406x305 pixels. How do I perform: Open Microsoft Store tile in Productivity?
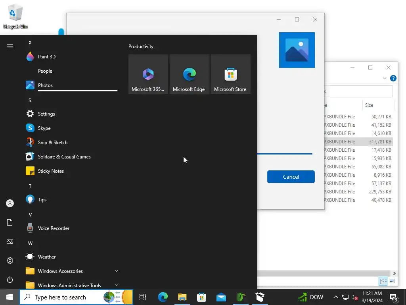[231, 74]
